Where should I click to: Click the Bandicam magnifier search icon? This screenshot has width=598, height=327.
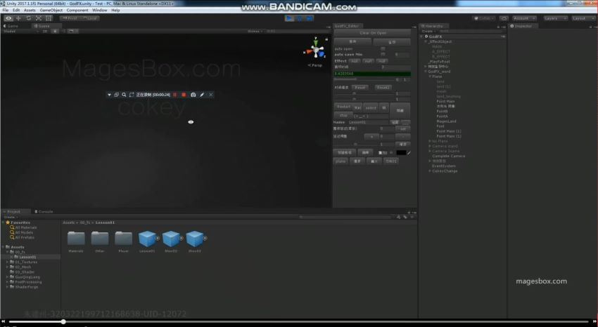coord(124,95)
